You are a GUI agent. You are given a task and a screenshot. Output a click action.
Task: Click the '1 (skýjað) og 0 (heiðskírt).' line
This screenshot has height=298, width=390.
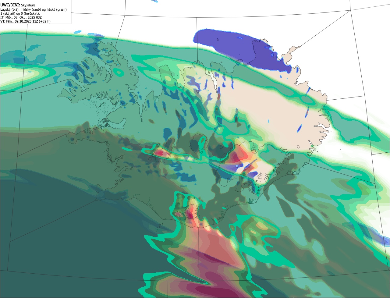tap(20, 13)
